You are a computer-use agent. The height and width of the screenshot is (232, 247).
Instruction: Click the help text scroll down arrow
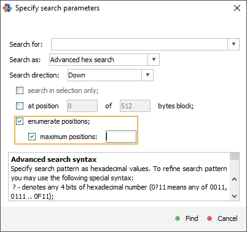tap(235, 196)
